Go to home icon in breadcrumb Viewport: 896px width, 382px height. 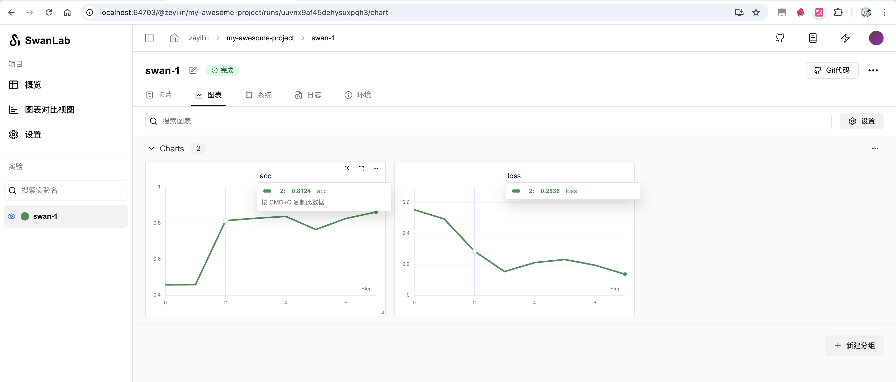(x=174, y=38)
